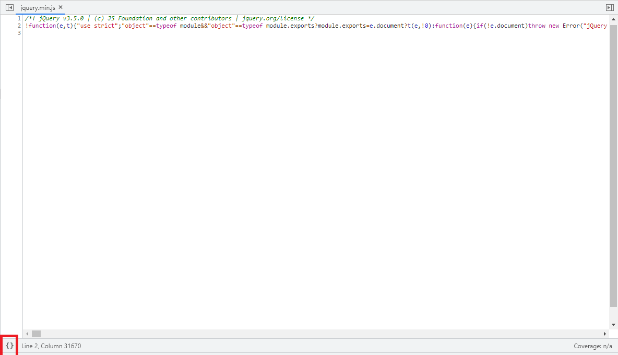
Task: Click the horizontal scrollbar left arrow
Action: point(27,334)
